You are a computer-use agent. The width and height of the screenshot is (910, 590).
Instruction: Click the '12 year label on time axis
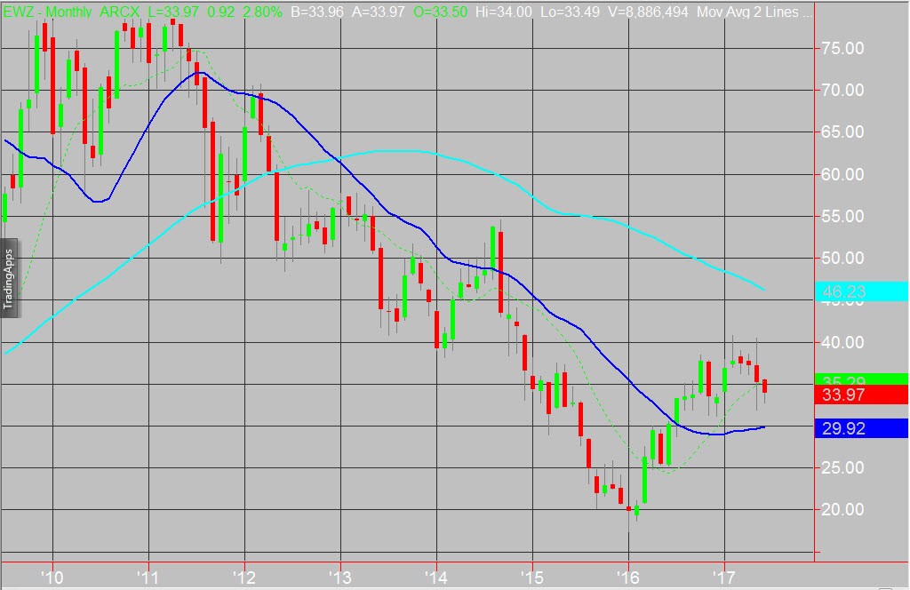(244, 578)
